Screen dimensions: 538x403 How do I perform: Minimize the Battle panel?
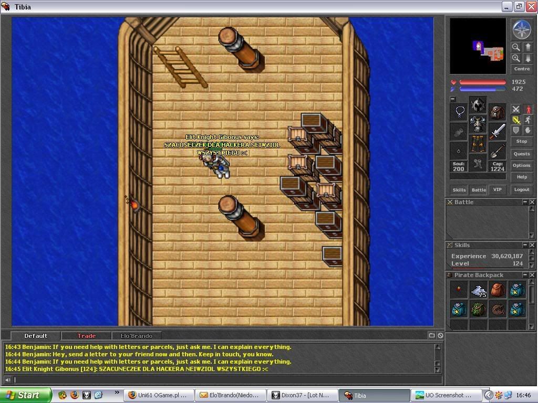pyautogui.click(x=525, y=202)
